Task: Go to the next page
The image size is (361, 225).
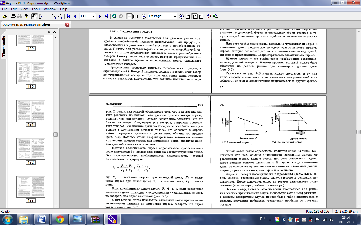Action: pos(100,16)
